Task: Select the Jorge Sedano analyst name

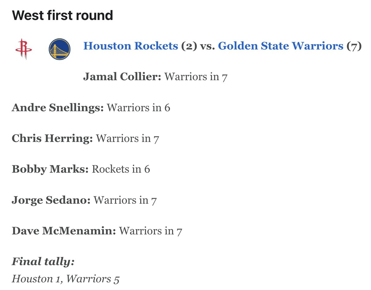Action: point(51,200)
